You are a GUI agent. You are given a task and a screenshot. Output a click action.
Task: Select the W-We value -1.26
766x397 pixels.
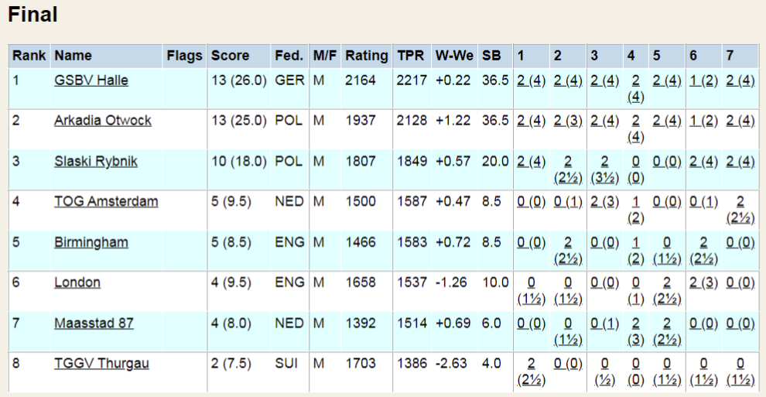click(x=451, y=282)
